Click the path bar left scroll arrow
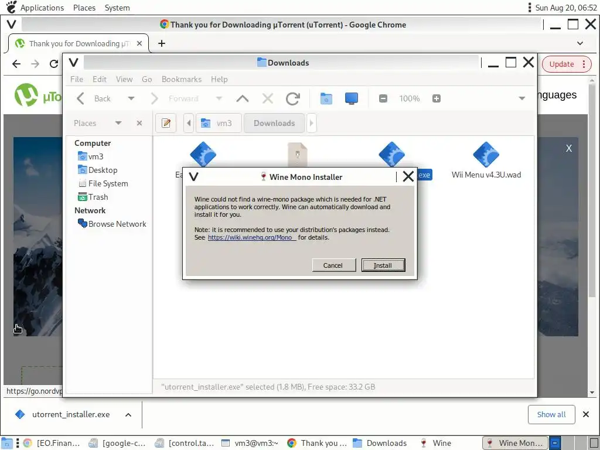 (189, 123)
